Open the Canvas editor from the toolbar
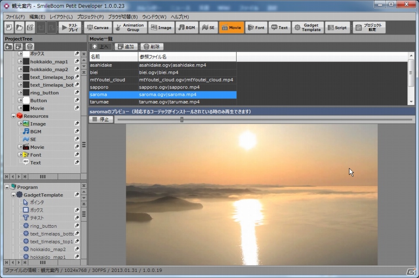The height and width of the screenshot is (278, 419). click(x=98, y=27)
